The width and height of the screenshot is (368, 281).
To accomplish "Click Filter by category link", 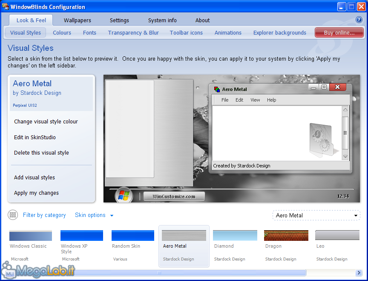I will click(x=44, y=215).
